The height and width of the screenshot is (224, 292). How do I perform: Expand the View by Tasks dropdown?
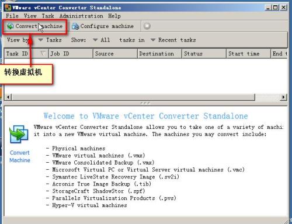pos(50,40)
